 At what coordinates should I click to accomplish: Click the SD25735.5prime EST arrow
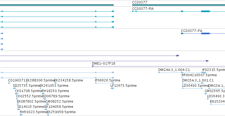pyautogui.click(x=15, y=88)
